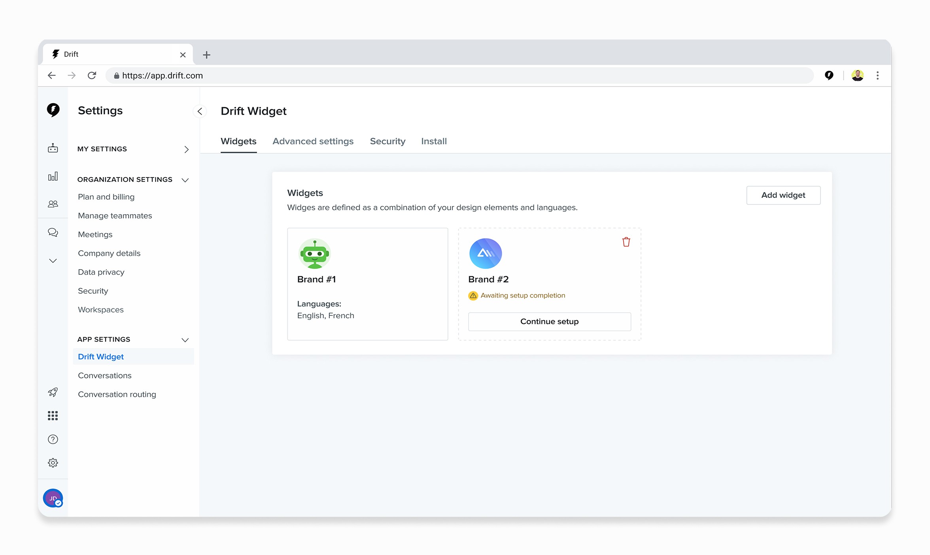The height and width of the screenshot is (555, 930).
Task: Expand more items chevron in left rail
Action: [53, 261]
